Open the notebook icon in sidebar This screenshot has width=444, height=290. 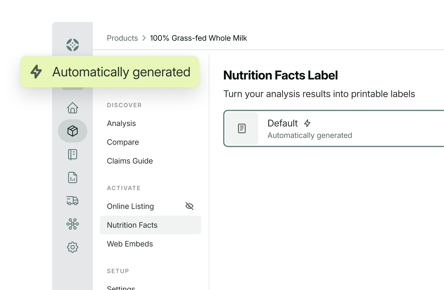point(72,154)
